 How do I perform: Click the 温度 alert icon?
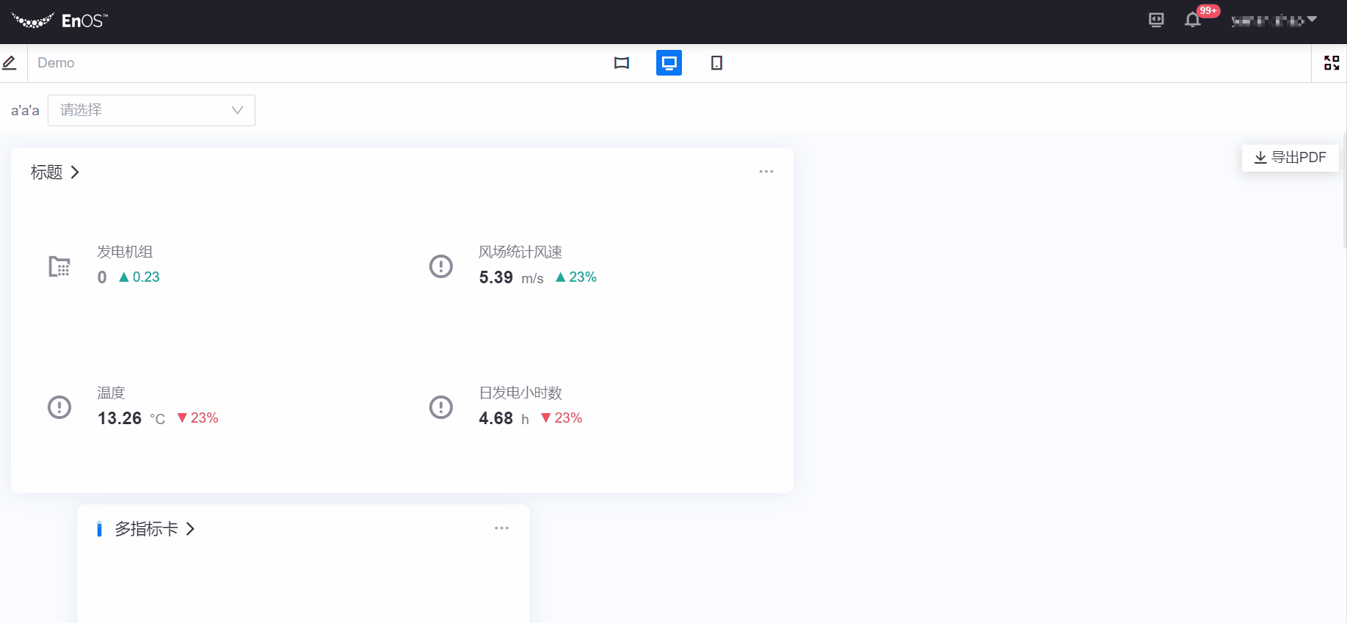(x=59, y=407)
